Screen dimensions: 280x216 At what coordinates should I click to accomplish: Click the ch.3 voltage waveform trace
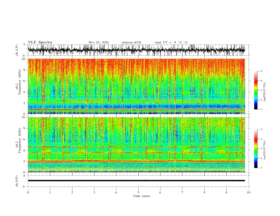(136, 181)
